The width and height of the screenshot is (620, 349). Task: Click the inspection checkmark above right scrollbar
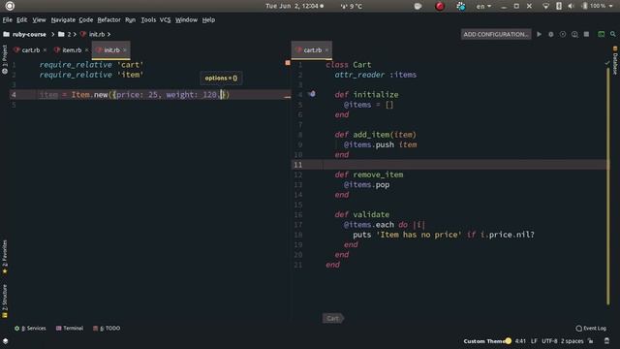(607, 62)
